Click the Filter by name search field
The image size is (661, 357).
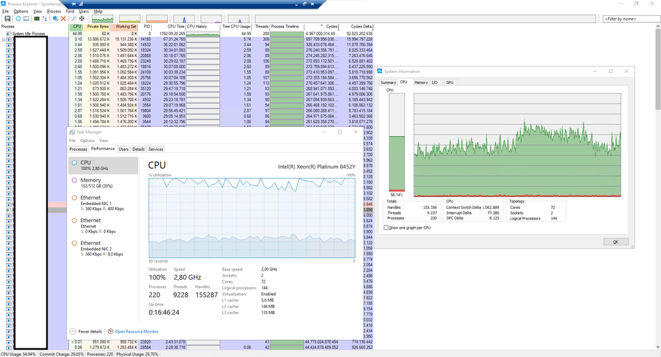coord(629,19)
